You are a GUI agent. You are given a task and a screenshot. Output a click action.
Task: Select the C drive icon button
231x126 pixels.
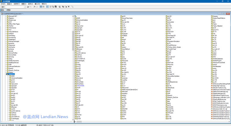[2, 10]
